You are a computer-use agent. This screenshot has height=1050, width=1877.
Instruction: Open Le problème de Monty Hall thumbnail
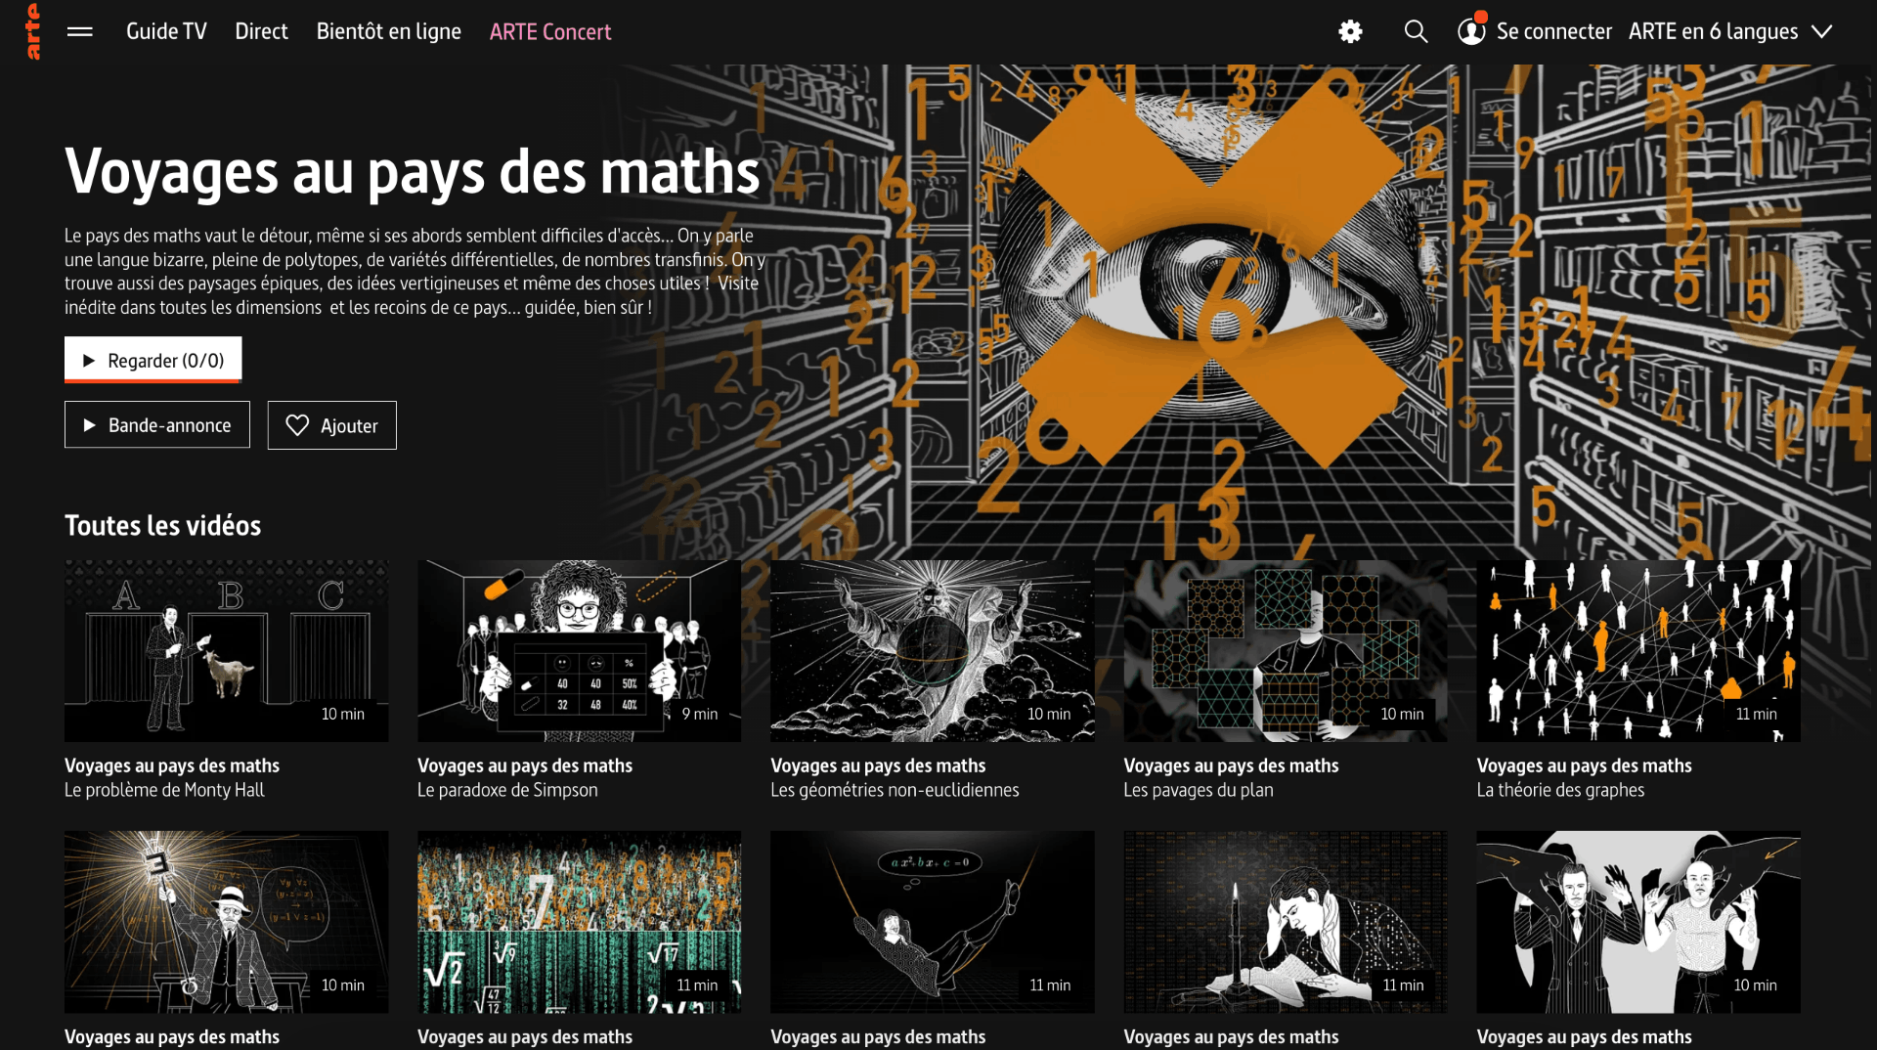click(x=227, y=650)
